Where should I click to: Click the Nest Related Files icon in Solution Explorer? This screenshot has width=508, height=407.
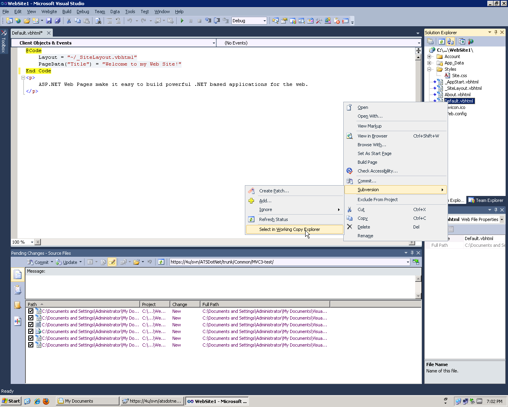pyautogui.click(x=450, y=41)
